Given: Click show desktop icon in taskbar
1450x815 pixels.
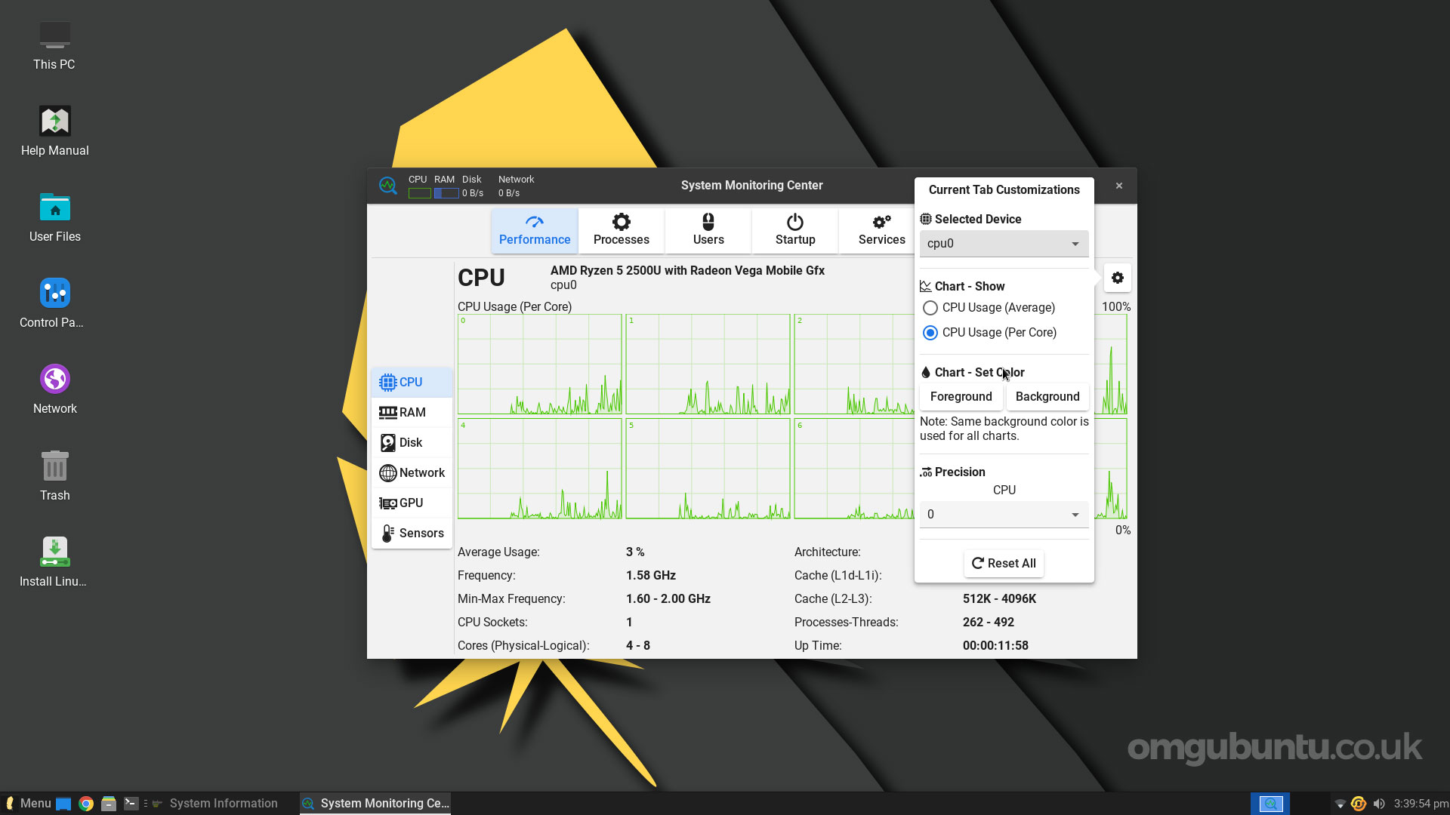Looking at the screenshot, I should coord(63,804).
